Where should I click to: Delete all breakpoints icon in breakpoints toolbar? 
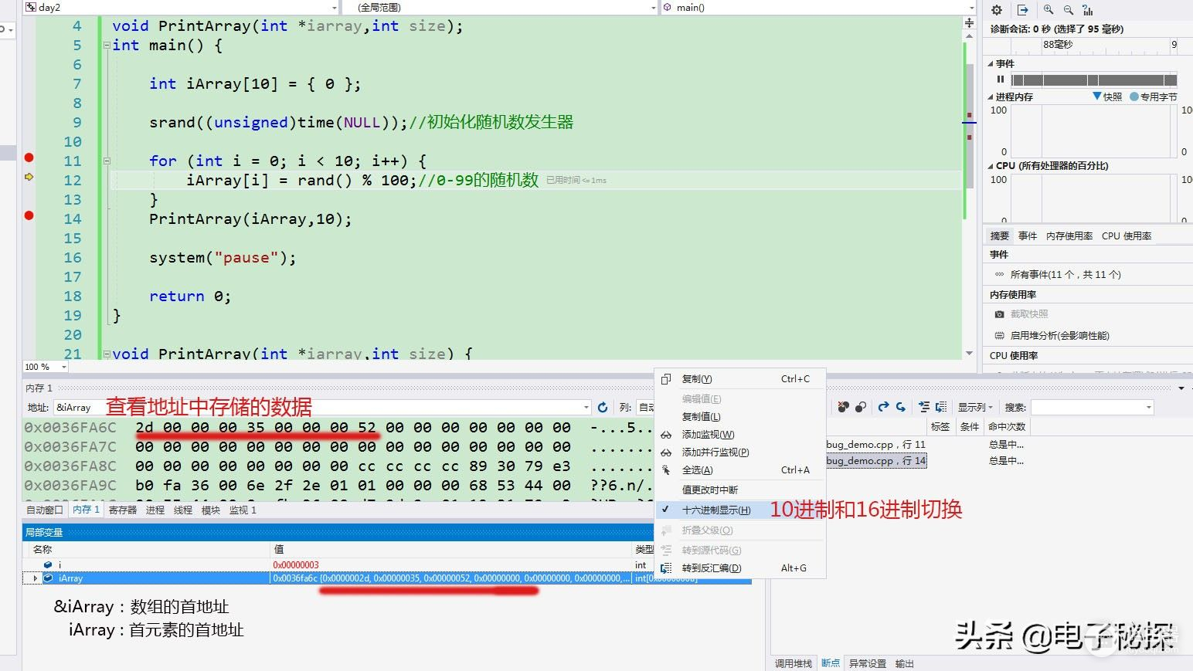pyautogui.click(x=844, y=407)
